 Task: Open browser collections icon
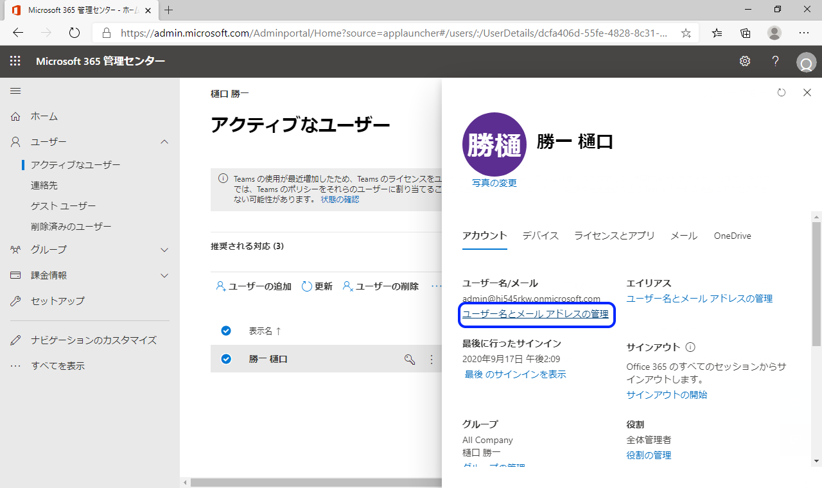(x=746, y=33)
